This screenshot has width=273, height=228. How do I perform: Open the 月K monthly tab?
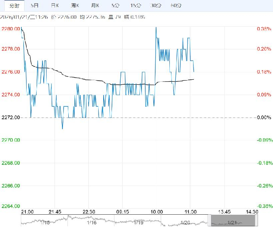(x=95, y=5)
